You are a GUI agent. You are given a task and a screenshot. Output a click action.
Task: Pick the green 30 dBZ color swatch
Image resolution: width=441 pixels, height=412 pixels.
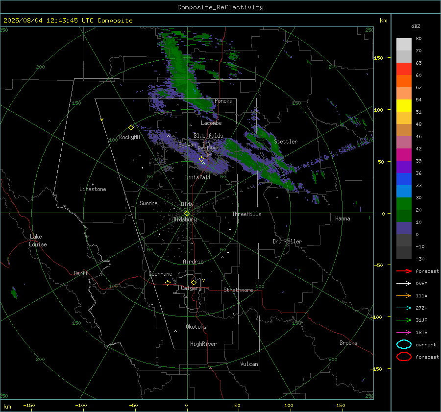tap(404, 204)
